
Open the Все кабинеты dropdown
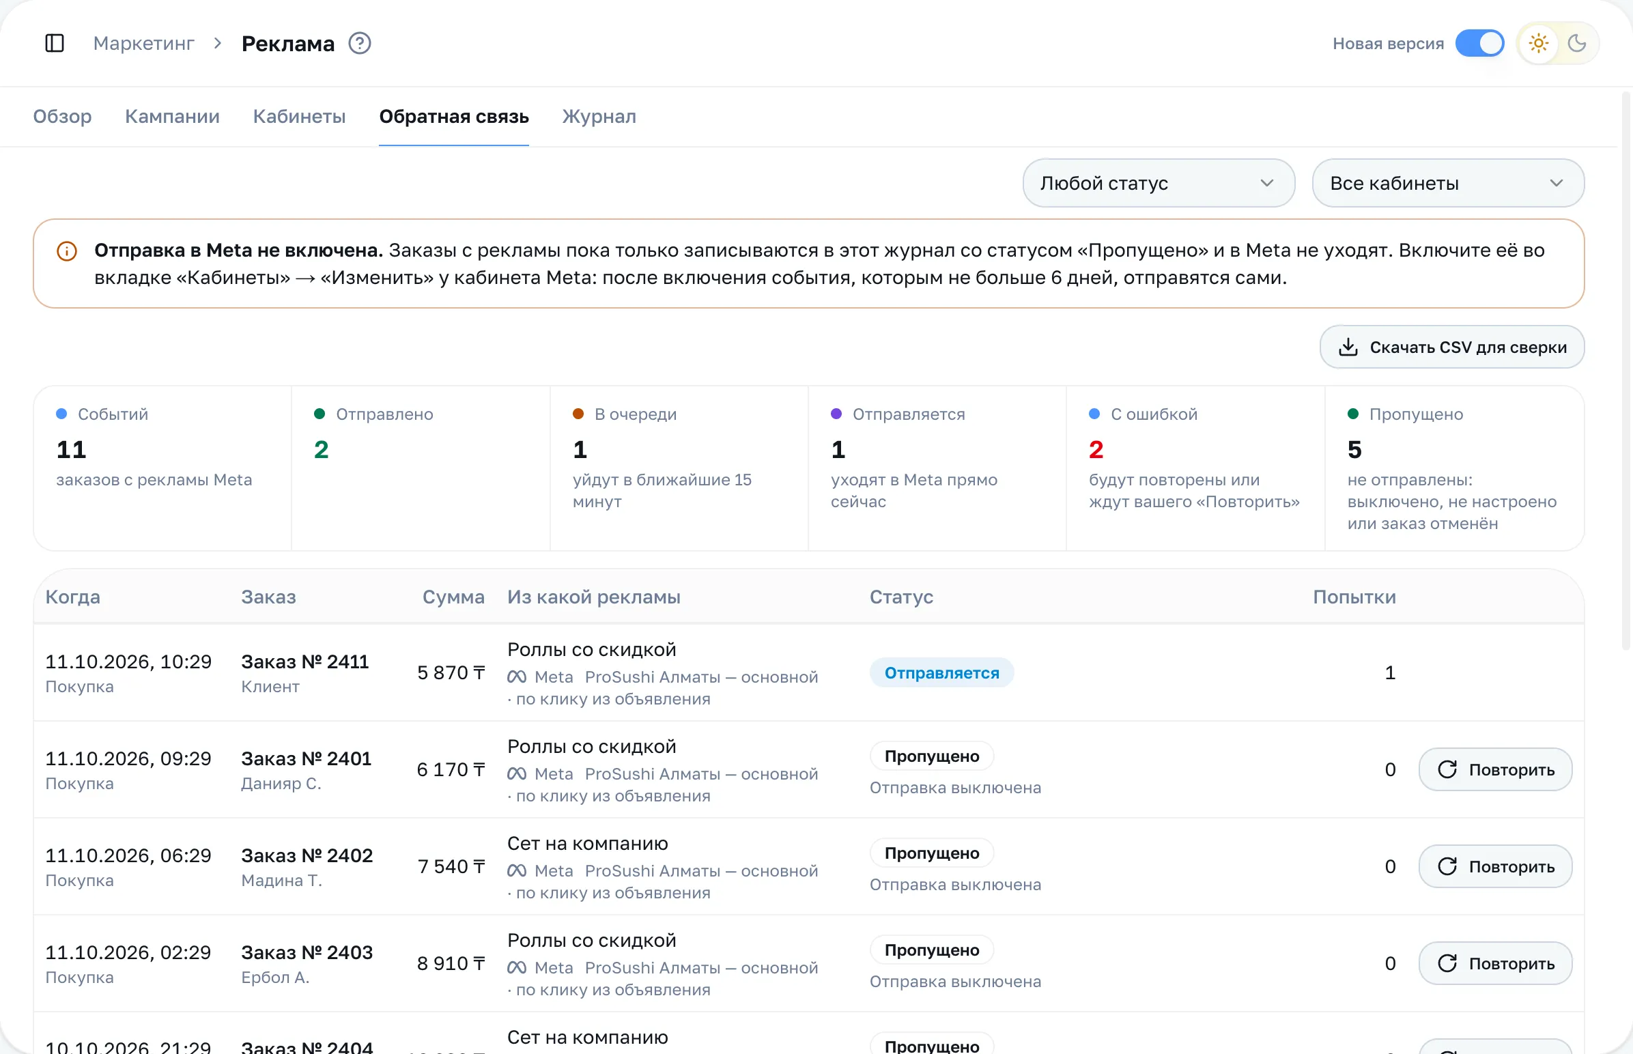coord(1447,183)
